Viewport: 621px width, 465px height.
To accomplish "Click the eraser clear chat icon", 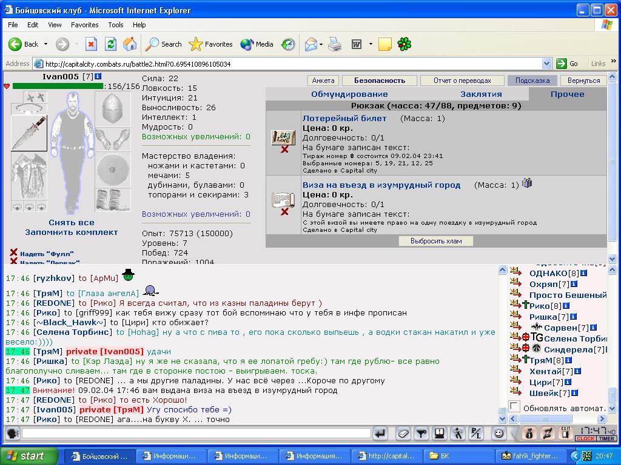I will 403,434.
